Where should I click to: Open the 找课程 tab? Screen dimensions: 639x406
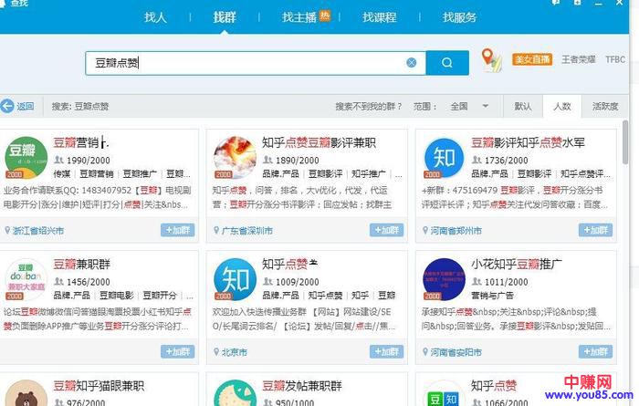(379, 17)
